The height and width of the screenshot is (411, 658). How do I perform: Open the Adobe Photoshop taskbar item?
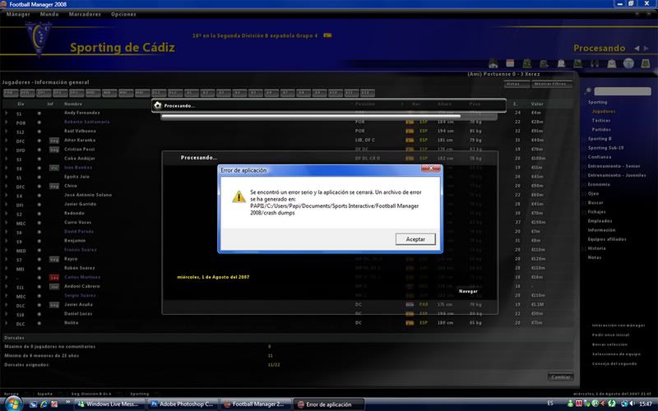183,404
